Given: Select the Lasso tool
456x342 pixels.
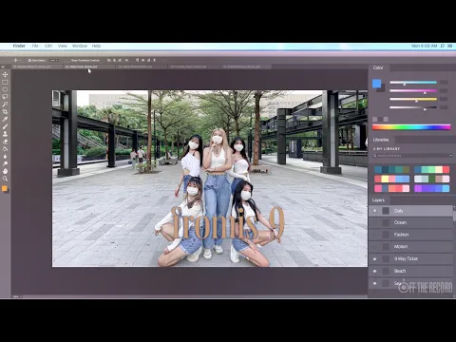Looking at the screenshot, I should pyautogui.click(x=5, y=97).
